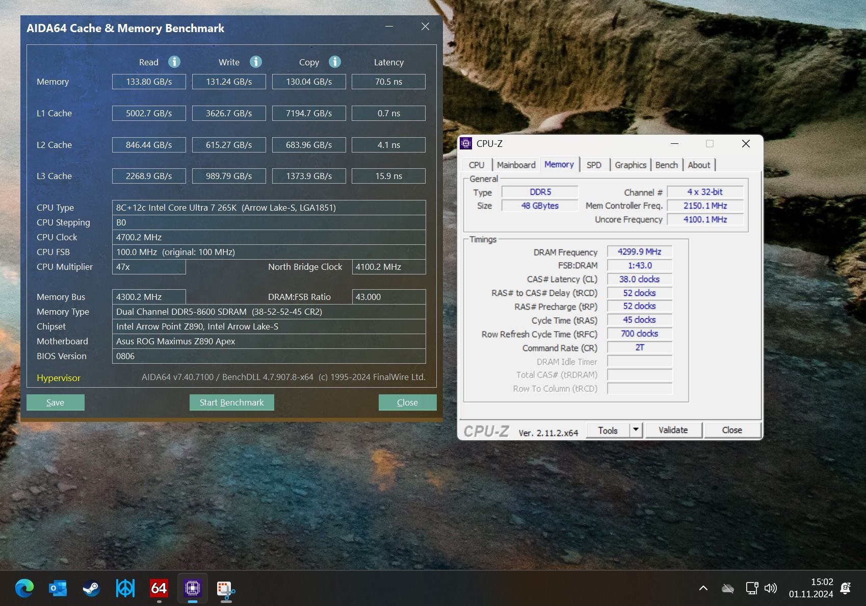Select the Bench tab
This screenshot has width=866, height=606.
[x=666, y=165]
